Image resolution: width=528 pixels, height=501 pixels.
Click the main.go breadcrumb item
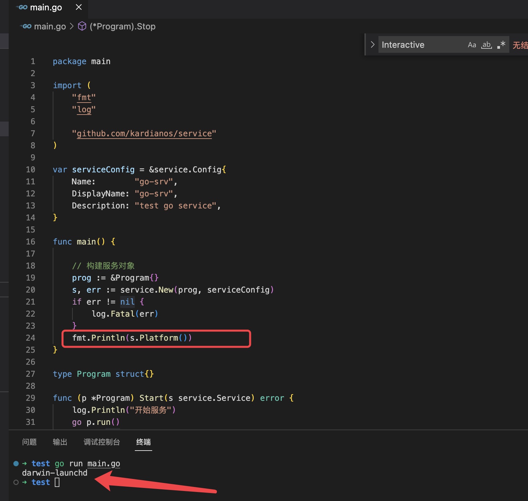(50, 26)
